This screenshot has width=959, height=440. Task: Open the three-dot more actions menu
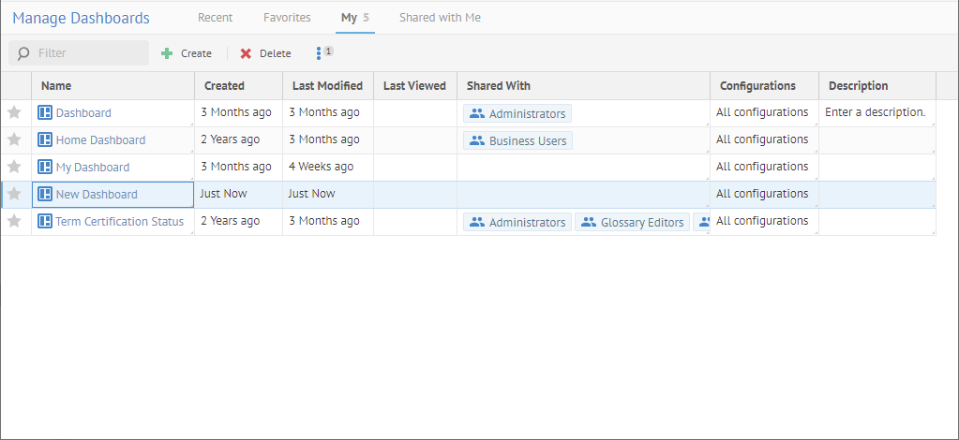tap(319, 53)
